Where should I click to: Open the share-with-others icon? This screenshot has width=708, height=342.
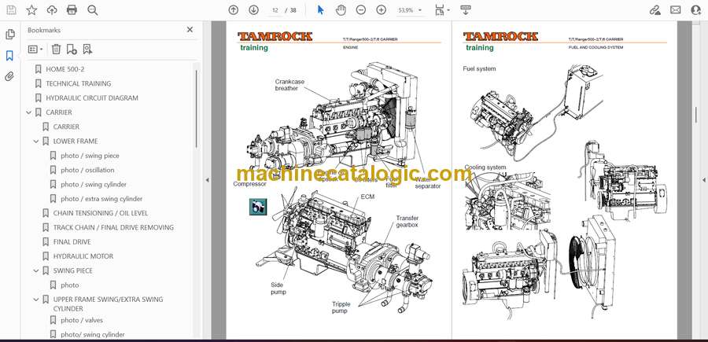click(x=696, y=10)
